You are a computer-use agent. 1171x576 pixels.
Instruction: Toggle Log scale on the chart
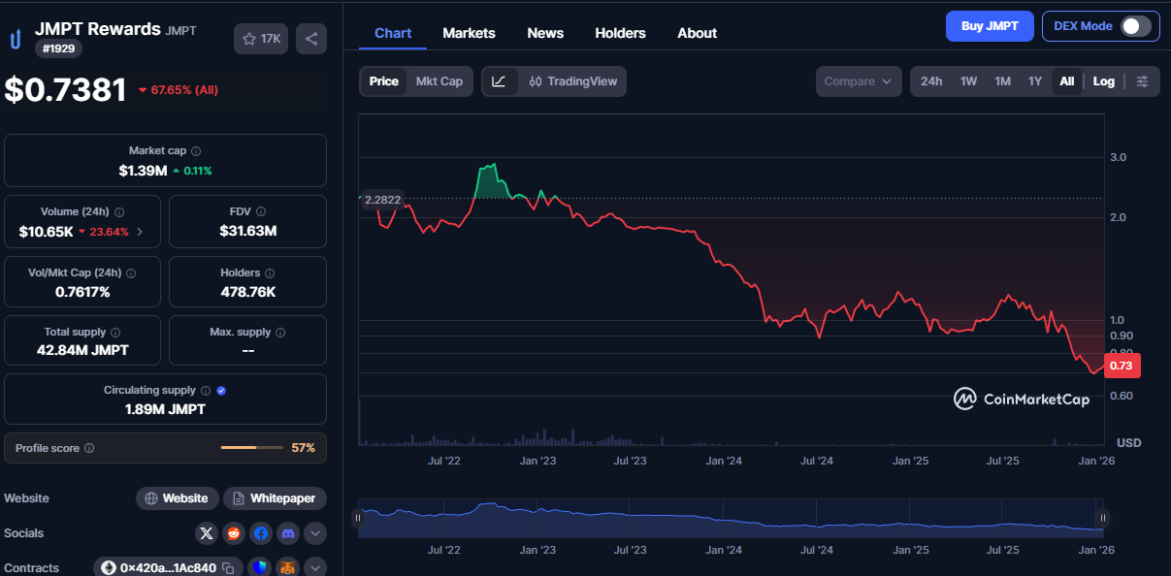[1103, 81]
